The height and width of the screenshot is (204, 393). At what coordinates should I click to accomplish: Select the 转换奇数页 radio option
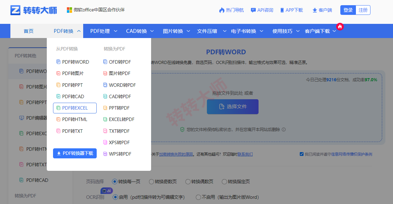[x=151, y=182]
